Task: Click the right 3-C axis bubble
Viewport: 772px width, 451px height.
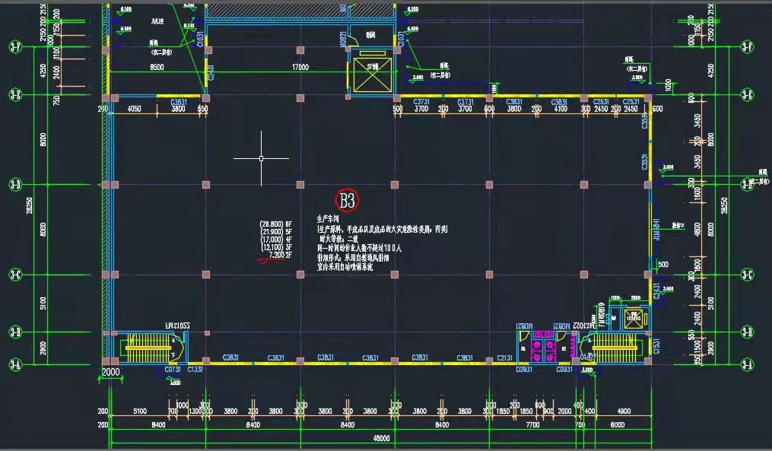Action: coord(748,275)
